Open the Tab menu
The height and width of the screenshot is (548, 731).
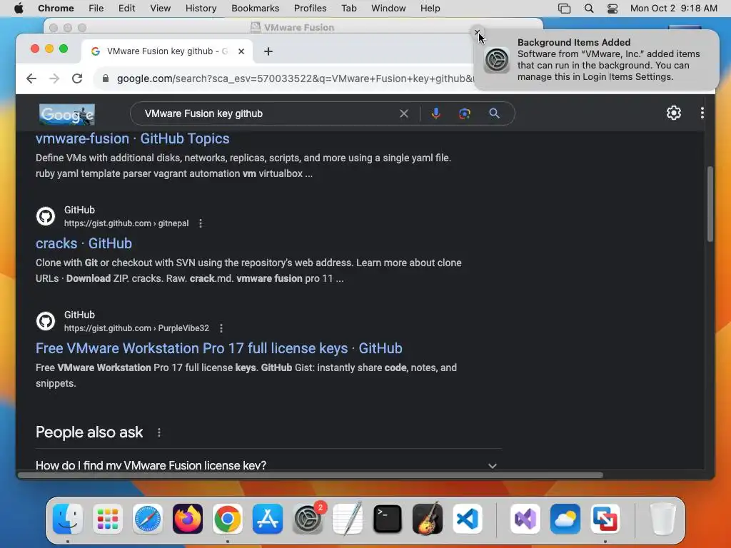pyautogui.click(x=348, y=9)
